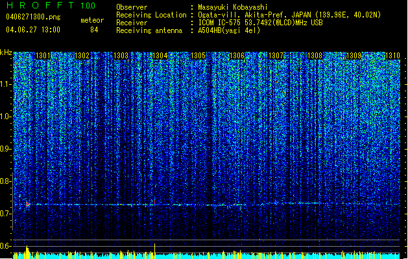
Task: Select the filename 0406271300.png
Action: (x=33, y=17)
